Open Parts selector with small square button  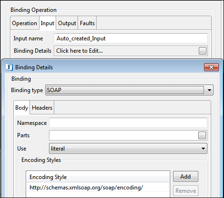[202, 135]
